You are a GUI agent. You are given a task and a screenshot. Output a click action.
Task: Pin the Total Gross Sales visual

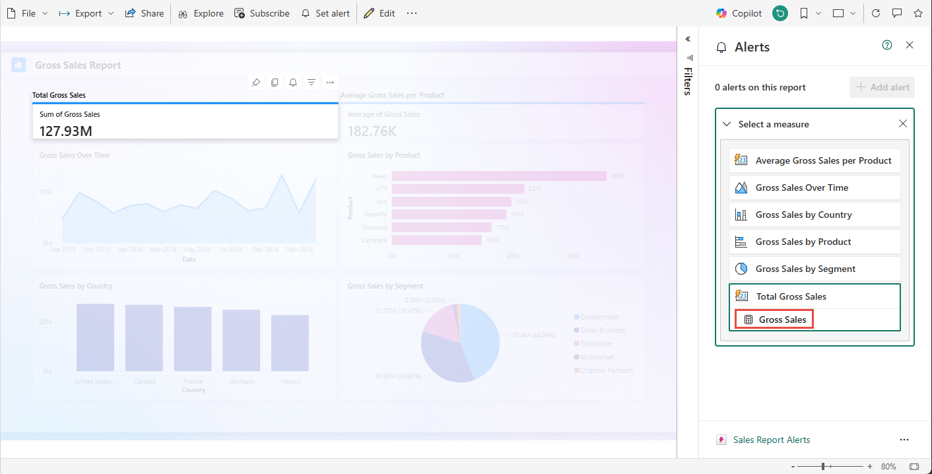[x=256, y=83]
